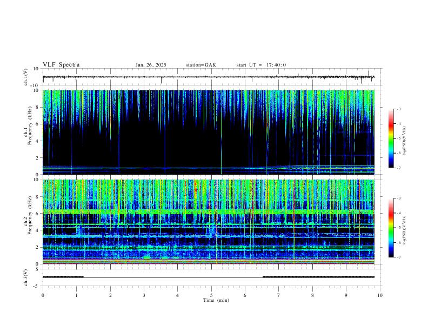Click the green 6 kHz band in ch.2 spectrogram
The image size is (428, 331).
tap(208, 211)
